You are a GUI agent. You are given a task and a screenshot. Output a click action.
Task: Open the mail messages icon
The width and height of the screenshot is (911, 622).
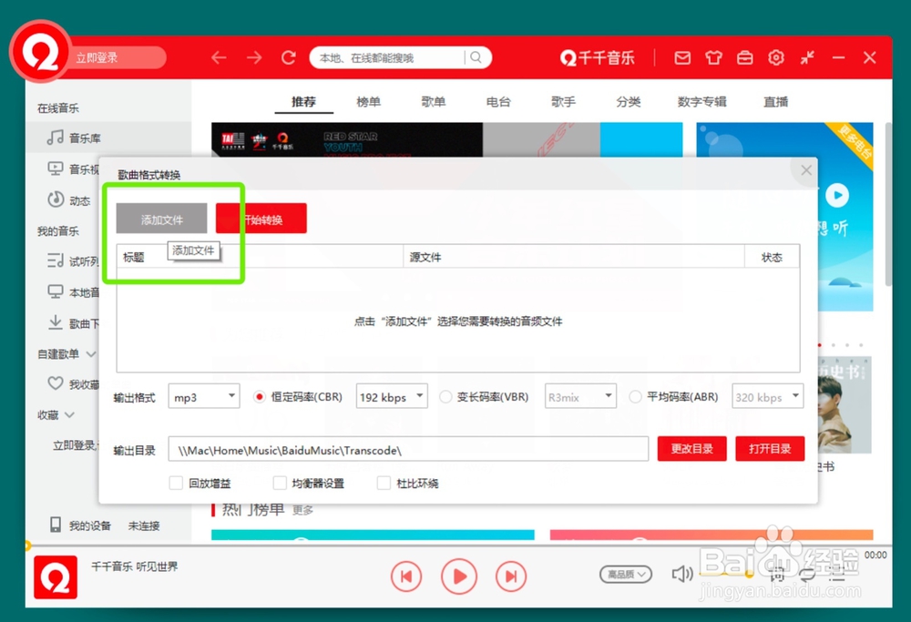(682, 57)
